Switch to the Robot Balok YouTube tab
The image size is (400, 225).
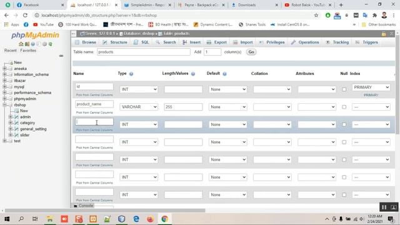coord(307,5)
